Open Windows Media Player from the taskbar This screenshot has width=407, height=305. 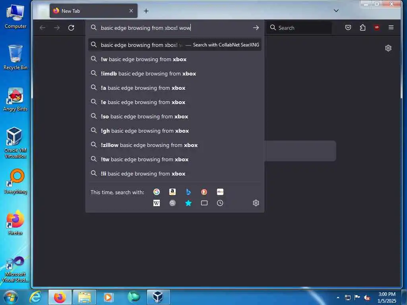tap(108, 297)
